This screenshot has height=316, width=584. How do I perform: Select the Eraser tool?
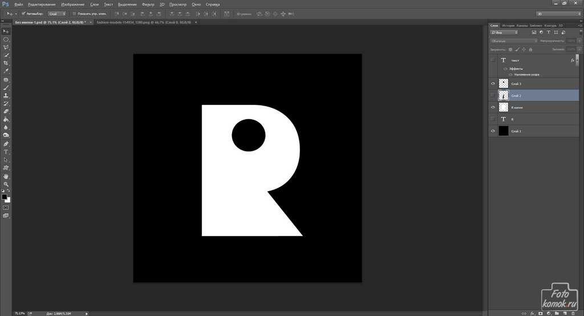6,111
